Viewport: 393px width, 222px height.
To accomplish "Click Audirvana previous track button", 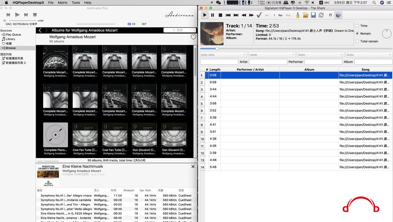I will (x=8, y=15).
